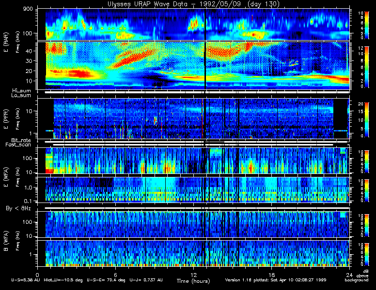This screenshot has height=290, width=376.
Task: Click the 'U-S=5.36 AU' footer value
Action: 26,280
